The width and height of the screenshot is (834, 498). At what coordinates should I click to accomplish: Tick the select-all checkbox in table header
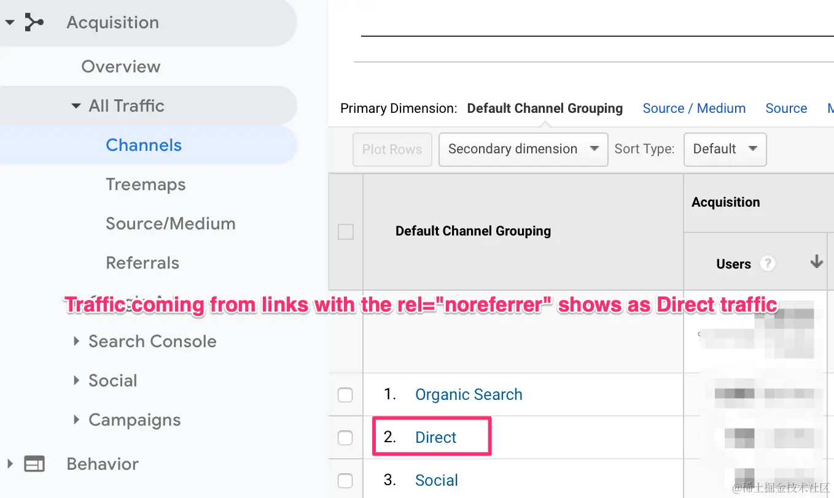346,232
